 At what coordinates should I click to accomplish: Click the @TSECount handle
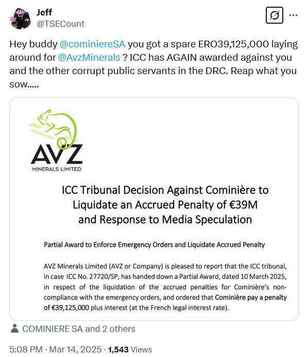60,24
